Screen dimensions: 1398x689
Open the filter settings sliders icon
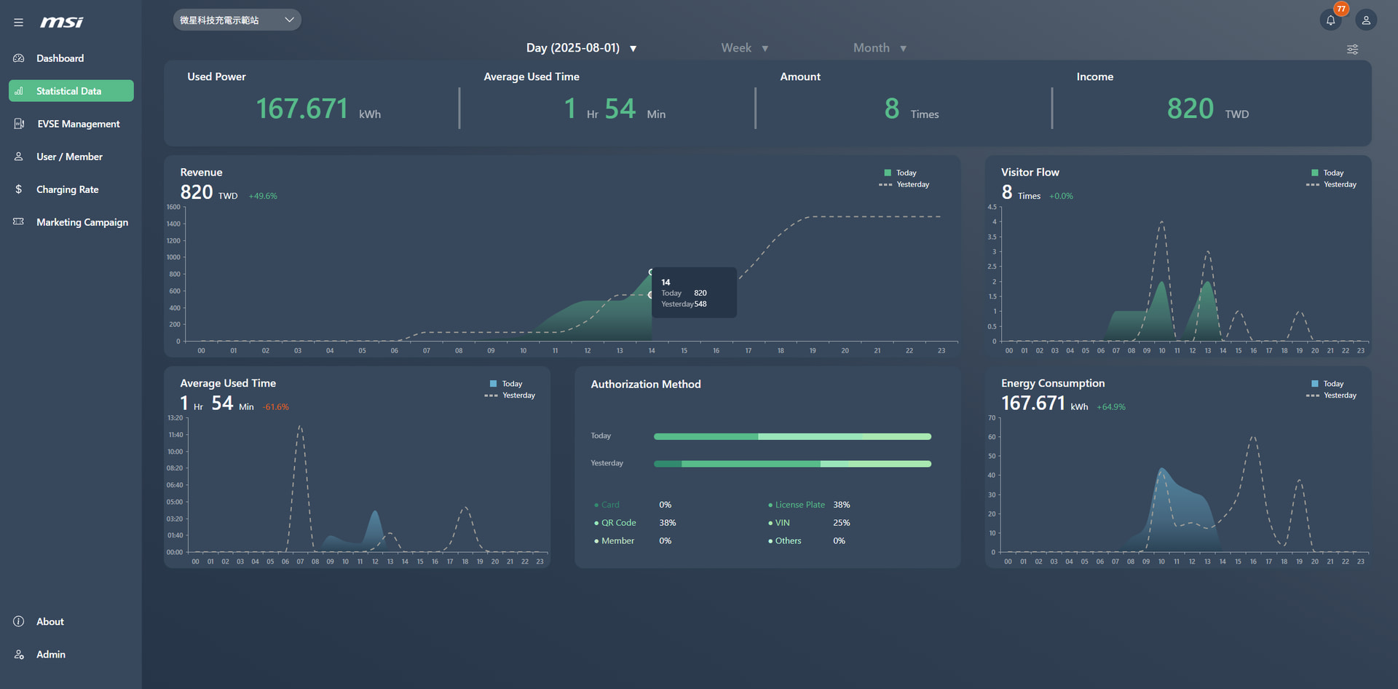coord(1352,50)
